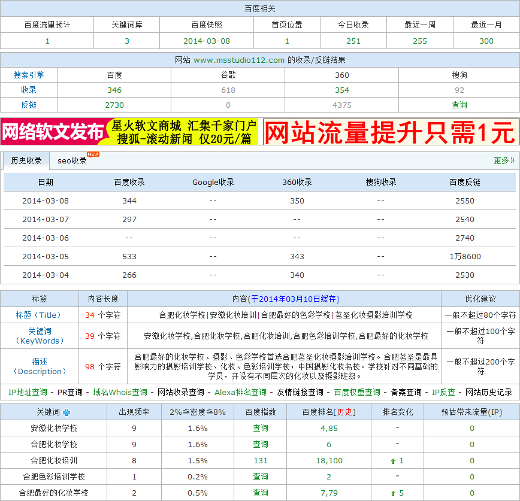This screenshot has width=520, height=501.
Task: Open Baidu backlink count 2730
Action: pos(114,105)
